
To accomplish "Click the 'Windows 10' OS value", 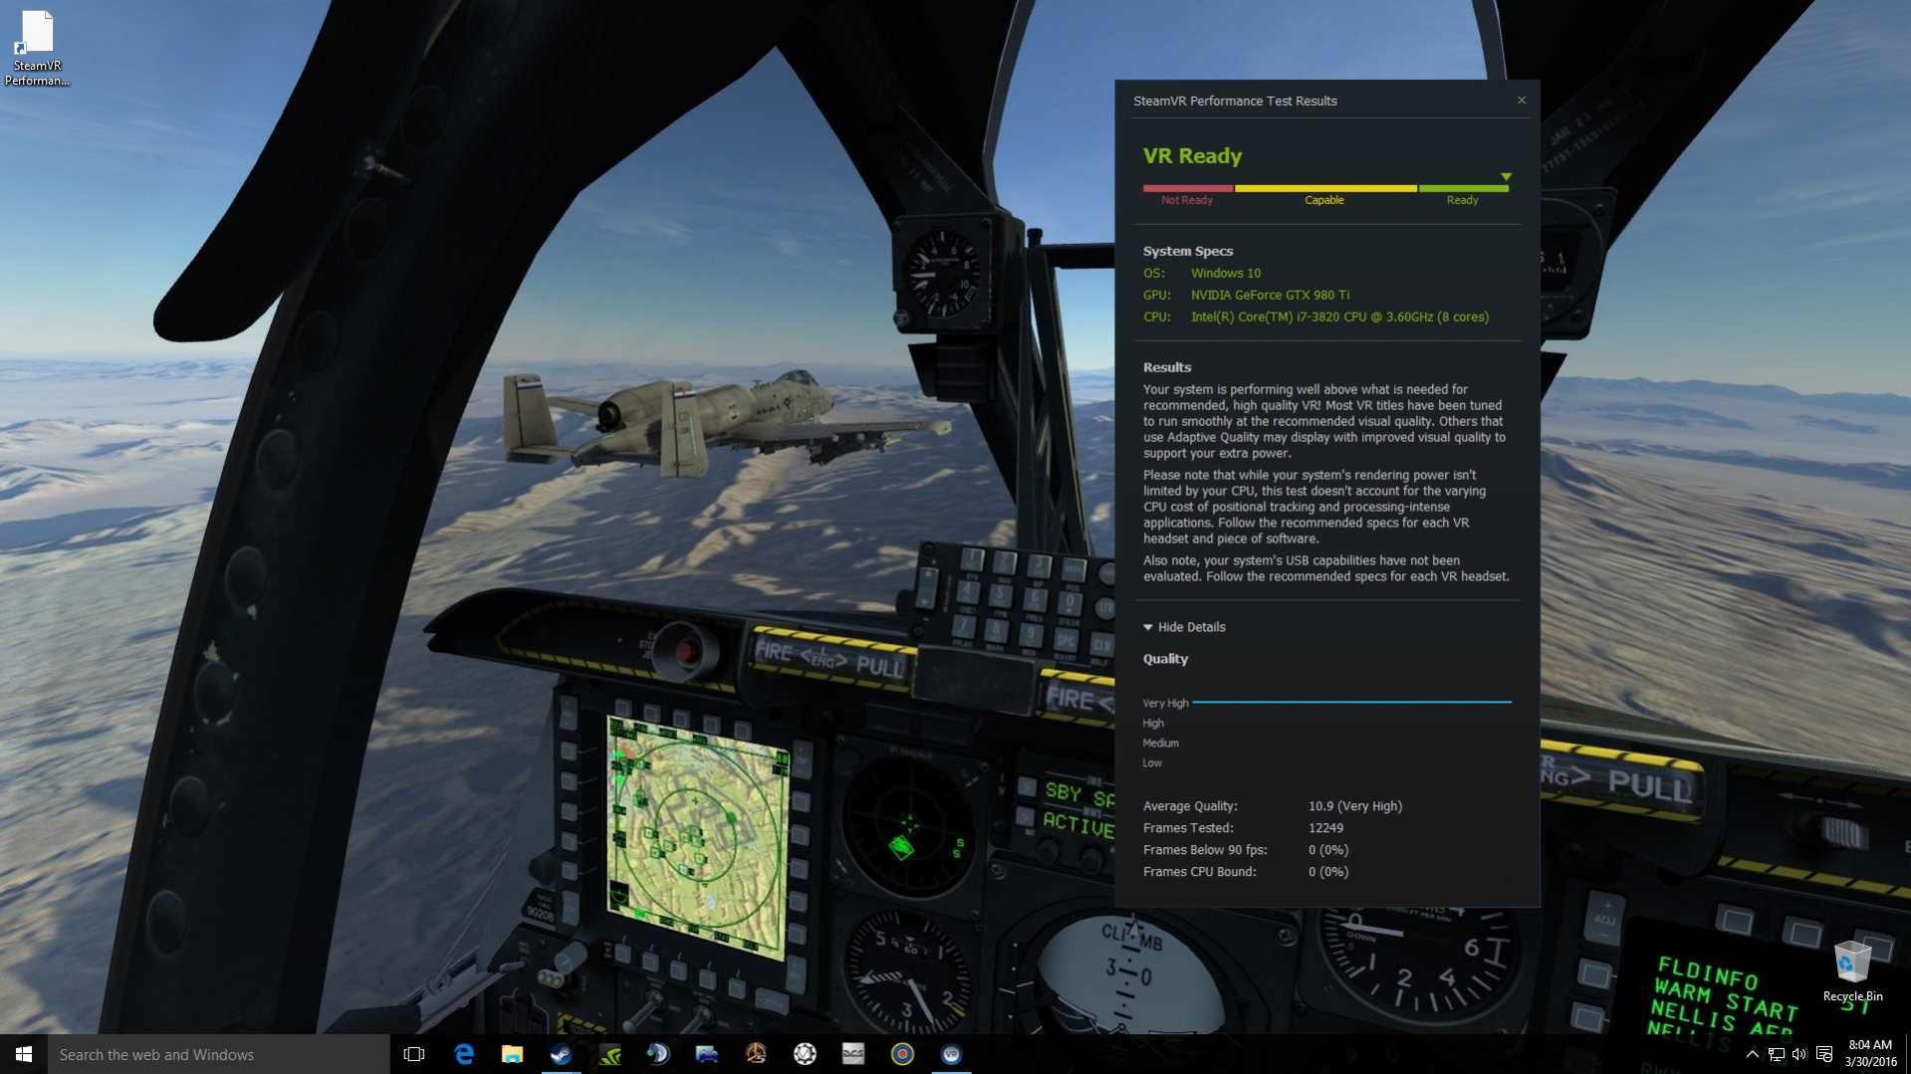I will (1226, 273).
